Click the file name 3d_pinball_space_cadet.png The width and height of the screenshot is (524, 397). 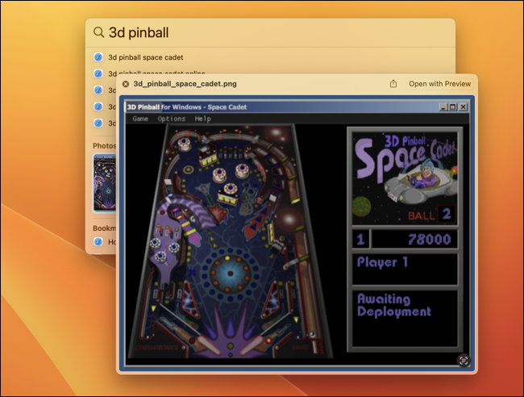(185, 84)
